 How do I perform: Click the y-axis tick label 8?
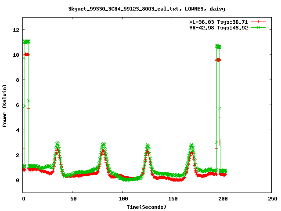[18, 80]
